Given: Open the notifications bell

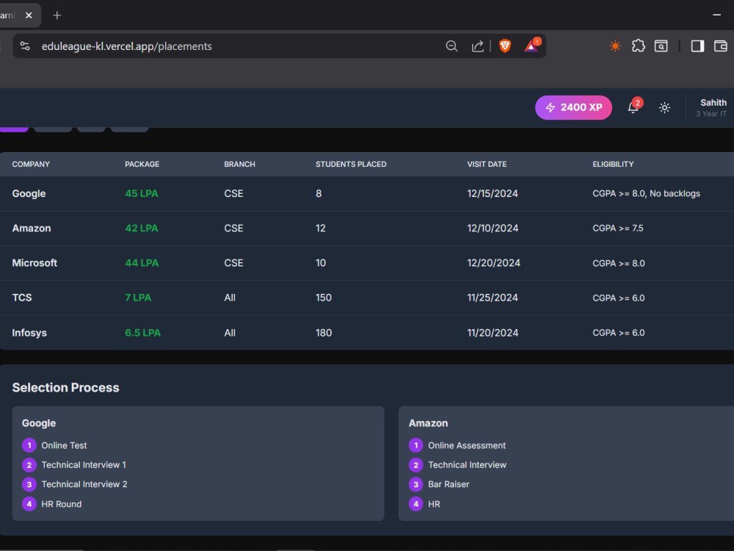Looking at the screenshot, I should (633, 107).
